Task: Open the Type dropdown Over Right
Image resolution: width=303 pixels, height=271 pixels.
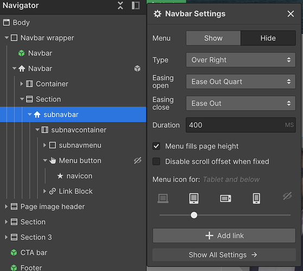Action: click(241, 60)
